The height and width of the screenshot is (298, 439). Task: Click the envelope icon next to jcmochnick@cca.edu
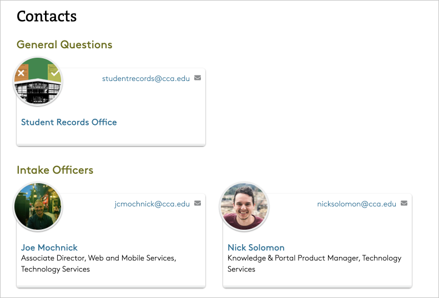point(198,204)
